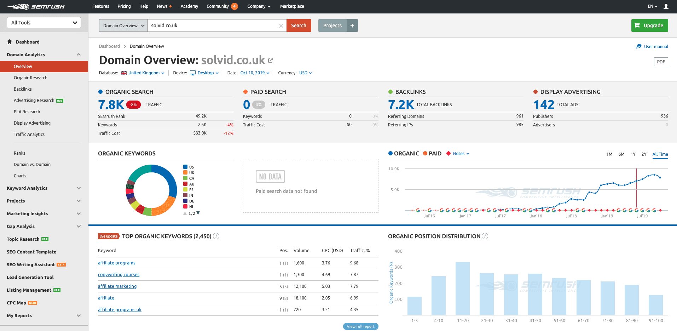Viewport: 677px width, 331px height.
Task: Click the Desktop monitor icon
Action: [x=193, y=73]
